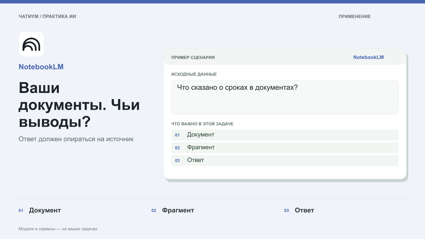Click bottom step 03 Ответ
This screenshot has height=239, width=425.
coord(299,210)
